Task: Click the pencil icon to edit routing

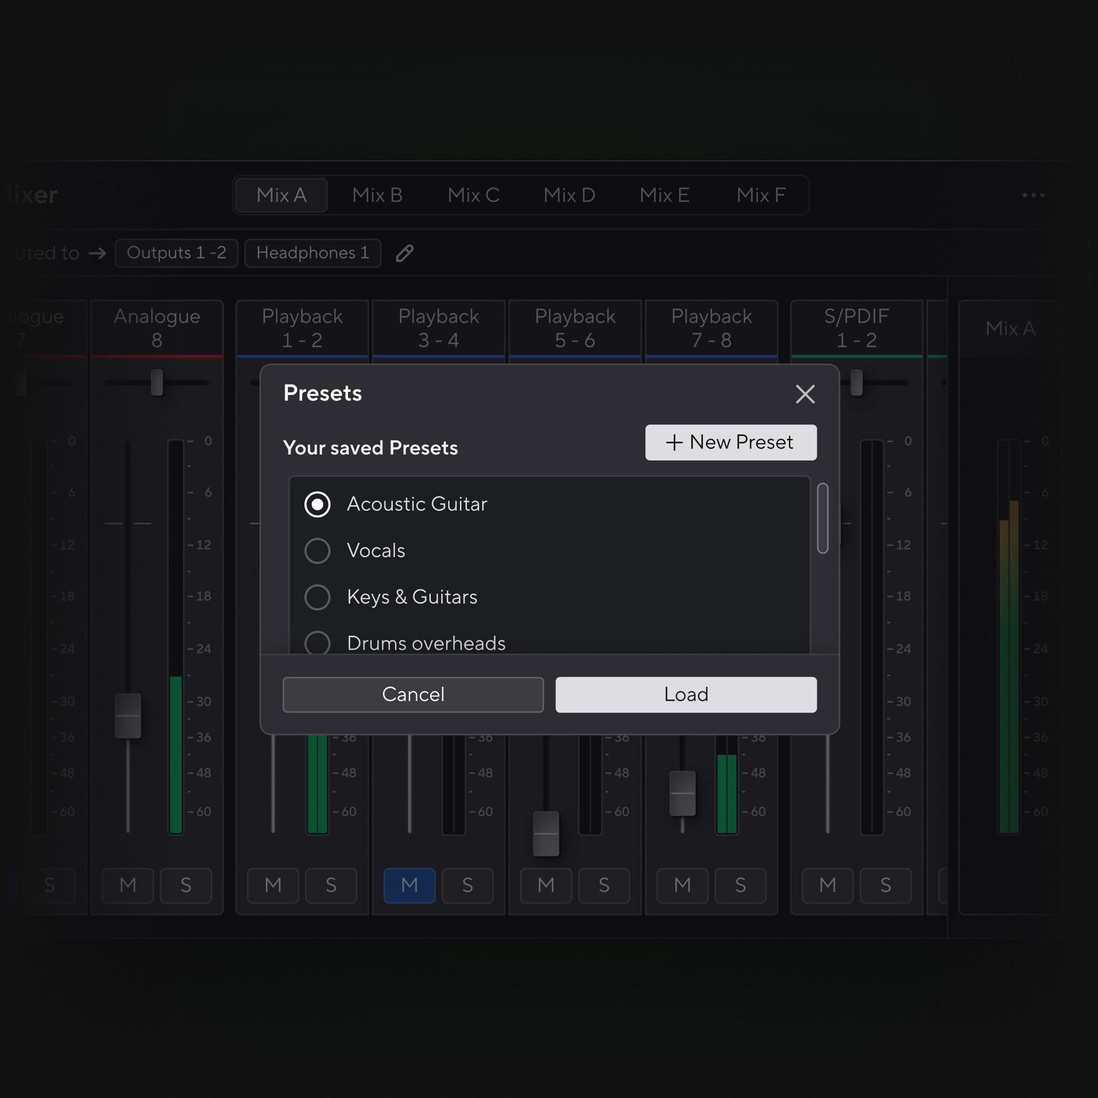Action: click(404, 253)
